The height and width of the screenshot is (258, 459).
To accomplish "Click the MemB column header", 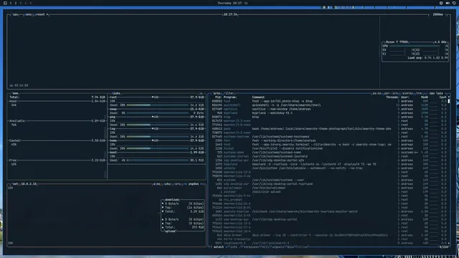I will 425,97.
